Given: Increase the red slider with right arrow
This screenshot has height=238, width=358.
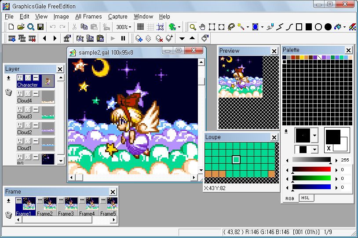Looking at the screenshot, I should 336,170.
